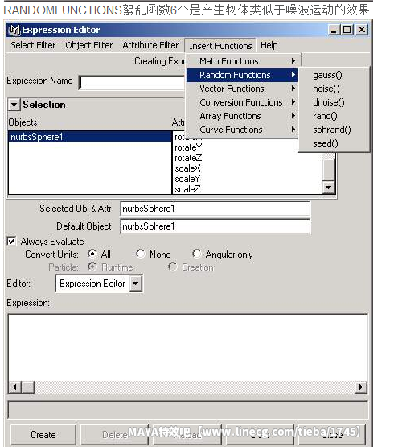Insert the gauss() function
394x447 pixels.
click(x=334, y=75)
